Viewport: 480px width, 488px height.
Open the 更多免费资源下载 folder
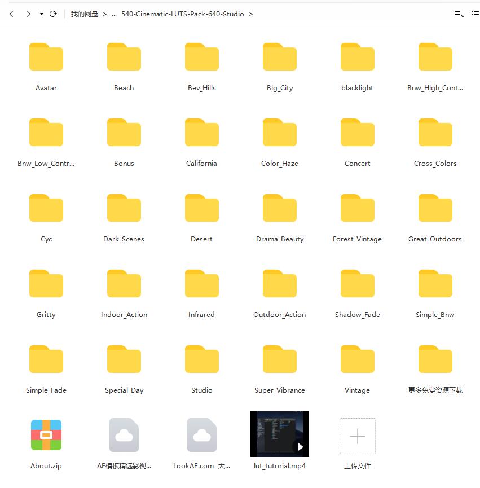pyautogui.click(x=435, y=359)
